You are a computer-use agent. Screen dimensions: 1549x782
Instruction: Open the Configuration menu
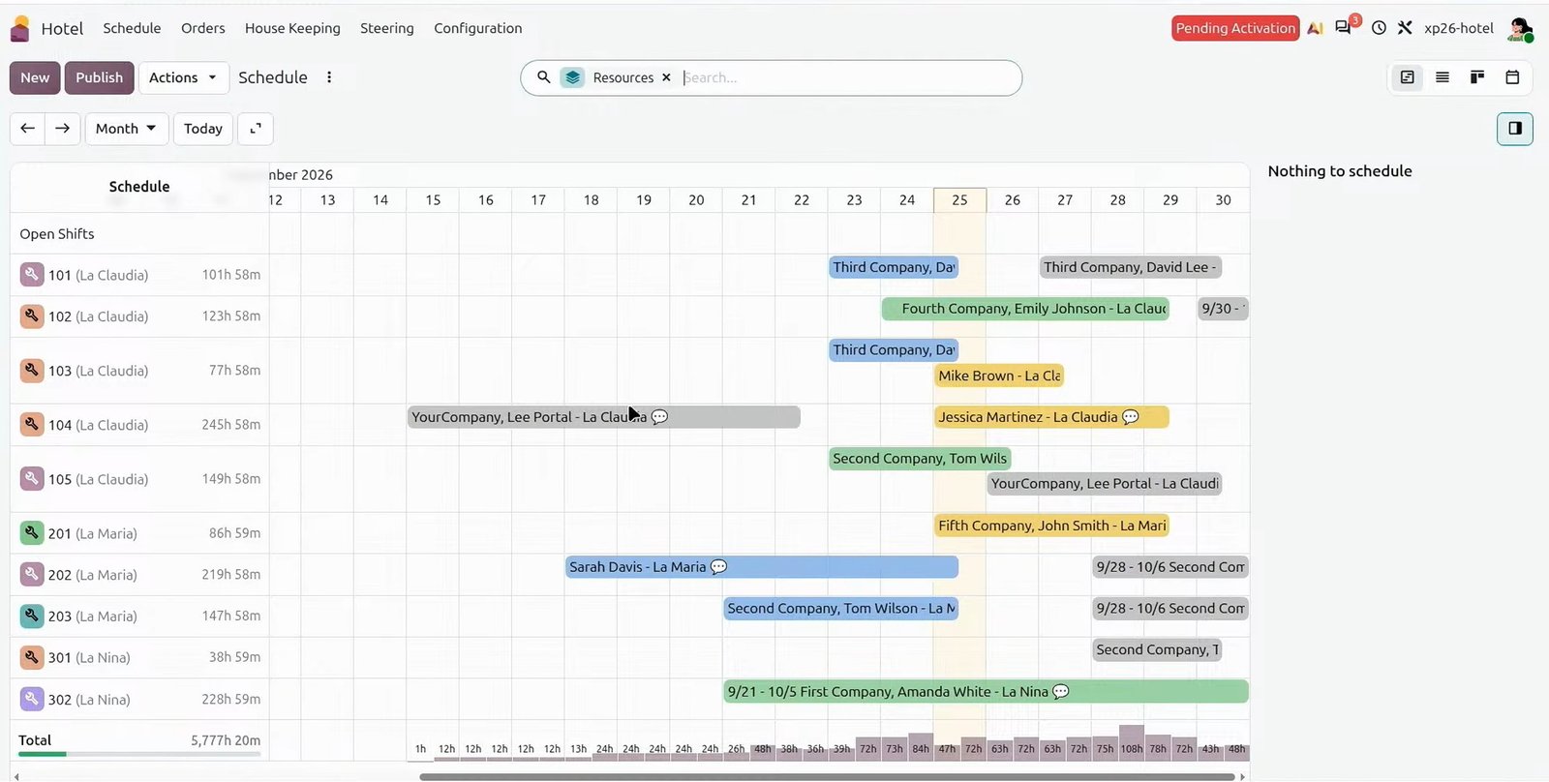point(478,28)
